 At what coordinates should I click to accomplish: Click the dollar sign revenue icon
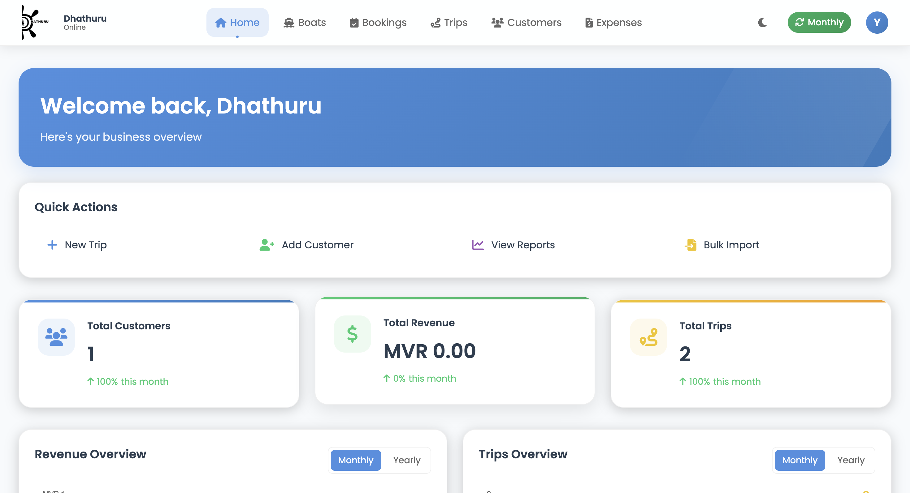[x=352, y=334]
